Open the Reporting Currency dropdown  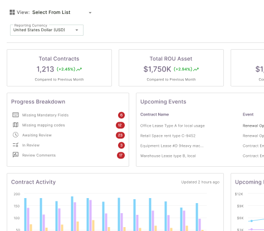(47, 30)
